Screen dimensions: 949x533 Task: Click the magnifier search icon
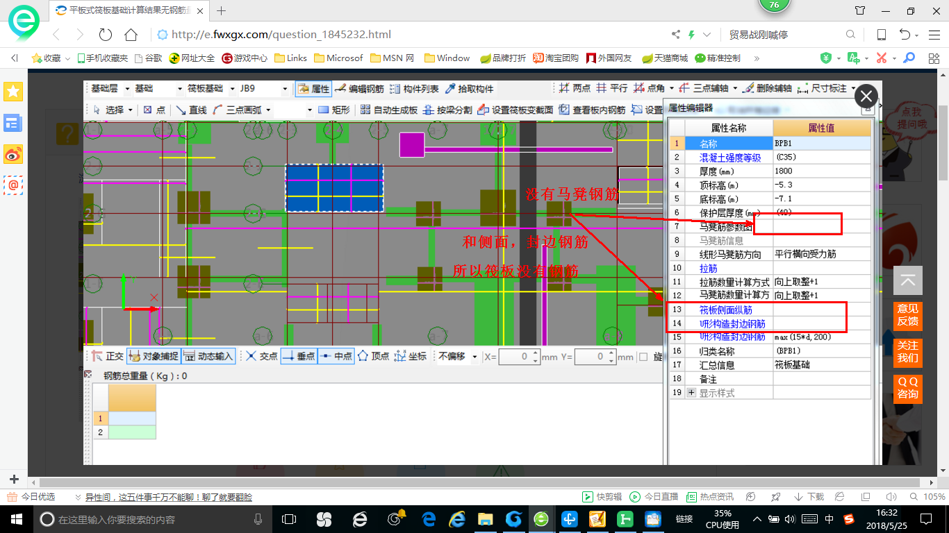850,35
